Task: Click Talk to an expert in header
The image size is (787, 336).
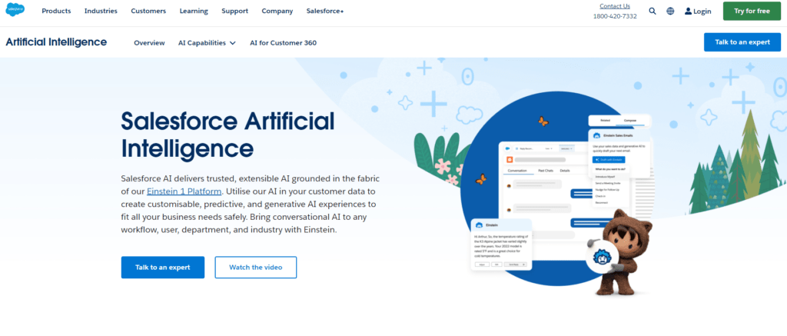Action: tap(742, 42)
